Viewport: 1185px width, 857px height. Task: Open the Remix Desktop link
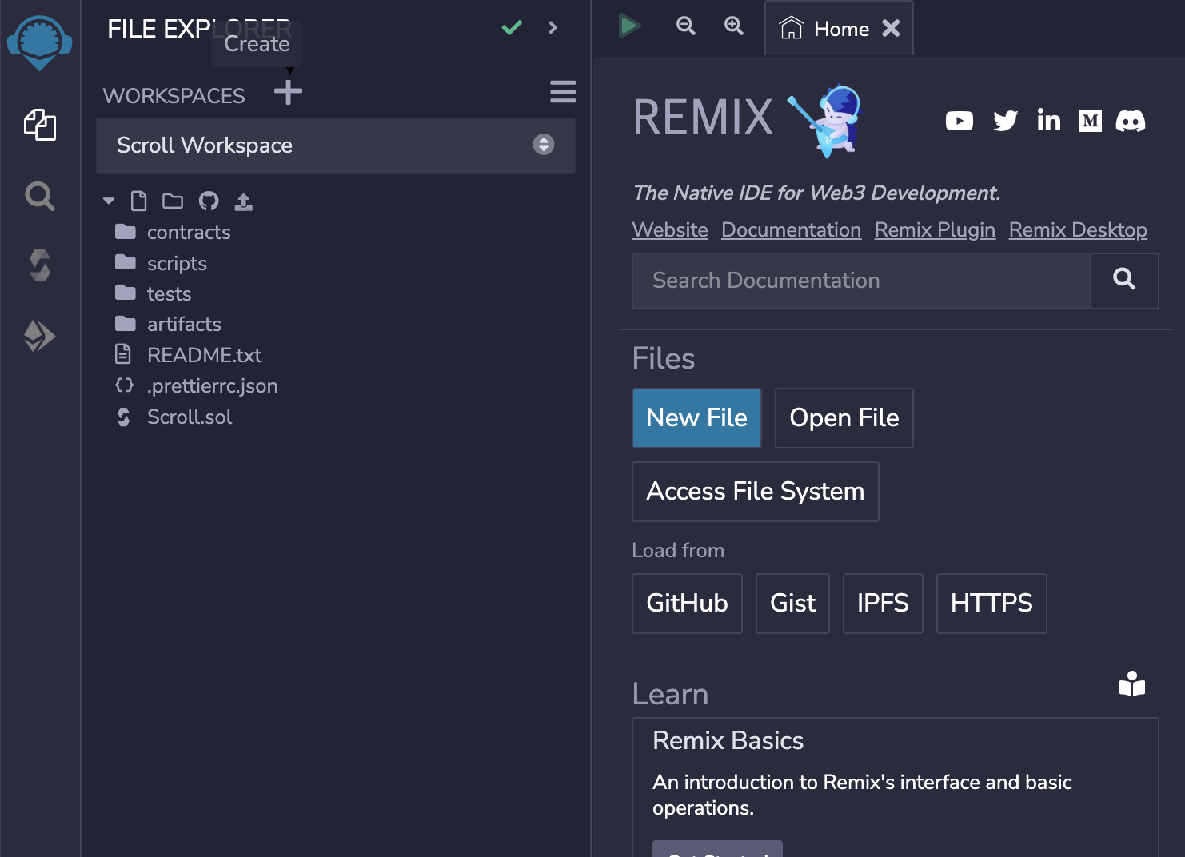[1078, 230]
